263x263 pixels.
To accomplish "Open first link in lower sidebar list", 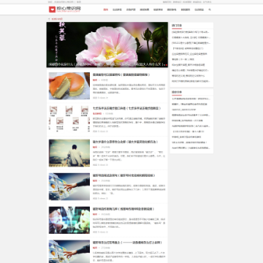I will (x=191, y=99).
